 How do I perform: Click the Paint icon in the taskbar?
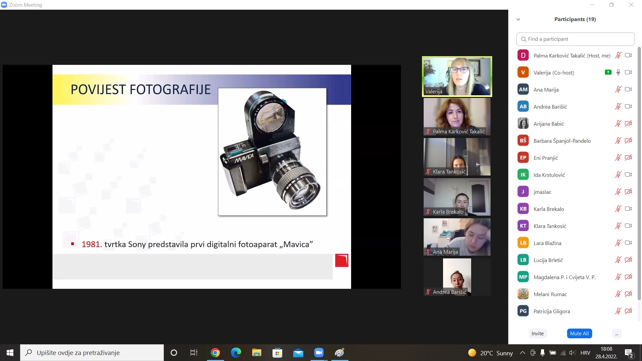tap(339, 353)
